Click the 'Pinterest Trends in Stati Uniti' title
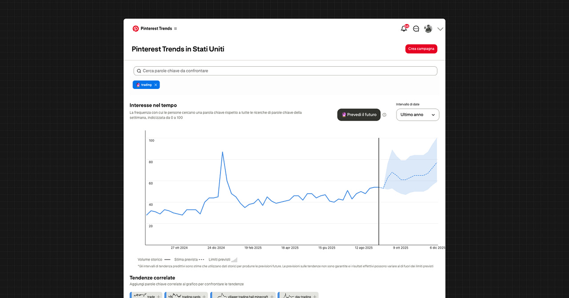569x298 pixels. point(178,49)
